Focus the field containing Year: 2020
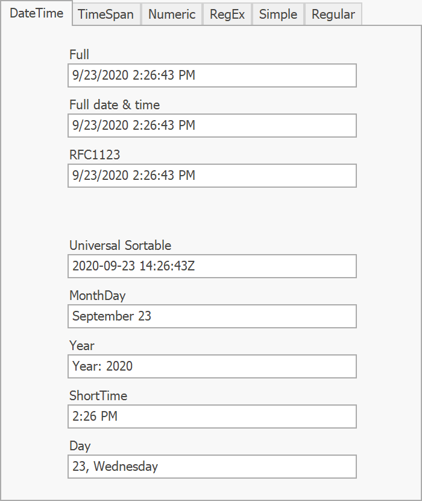The image size is (422, 501). [212, 366]
